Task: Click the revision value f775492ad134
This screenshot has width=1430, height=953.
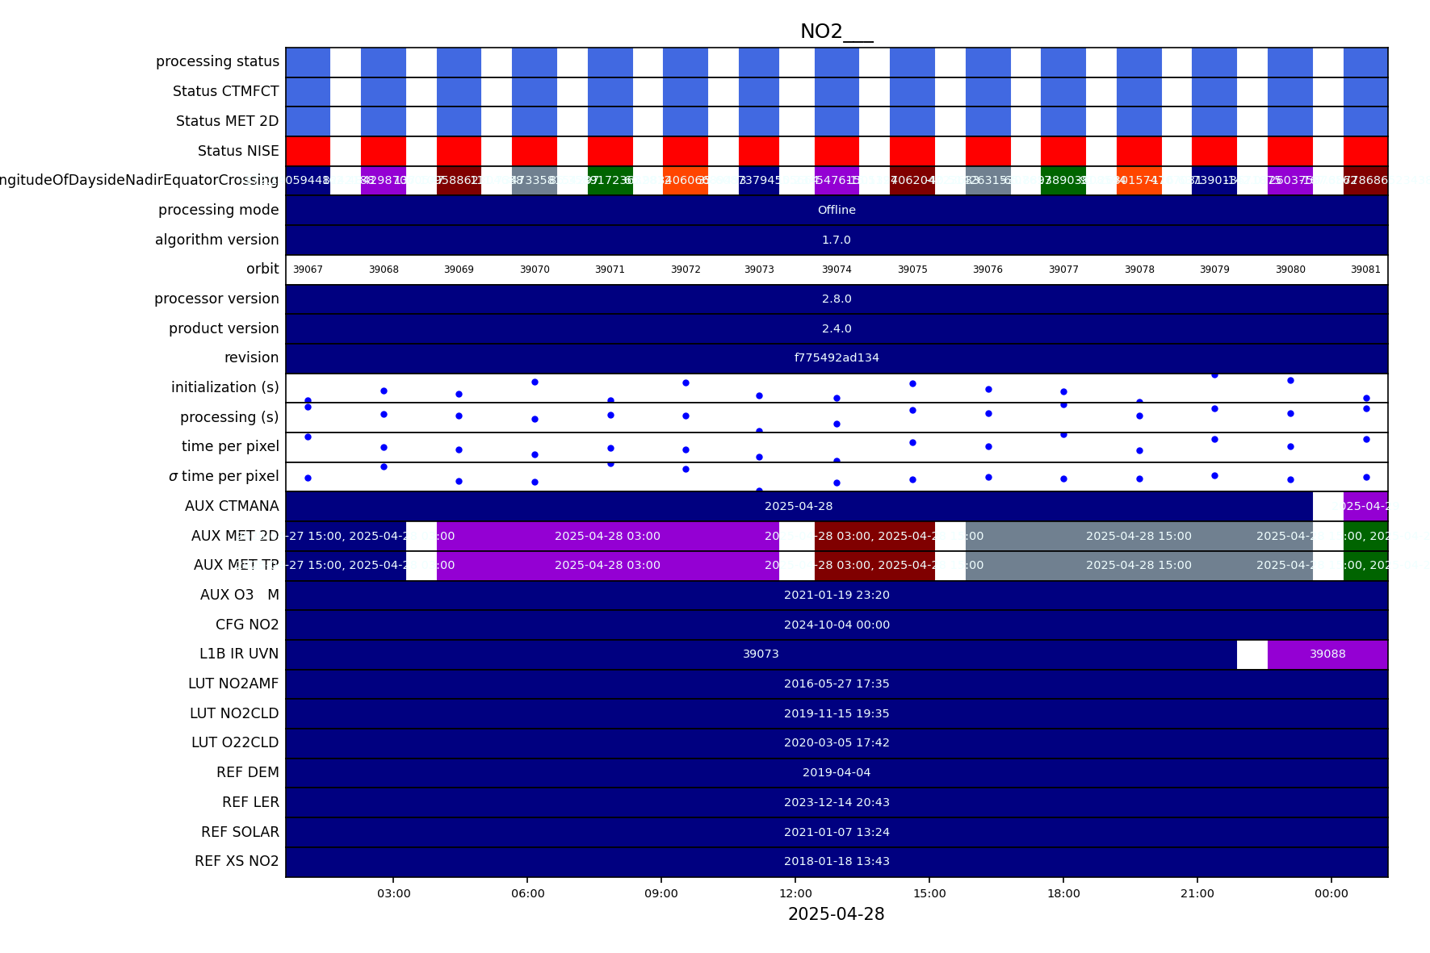Action: [x=836, y=358]
